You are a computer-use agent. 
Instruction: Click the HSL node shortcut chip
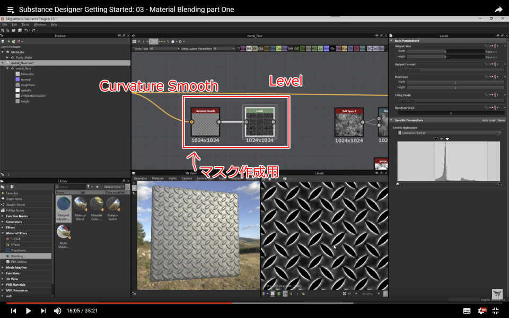[314, 49]
